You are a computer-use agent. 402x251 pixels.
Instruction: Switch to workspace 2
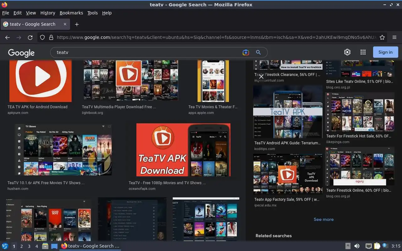[x=21, y=246]
